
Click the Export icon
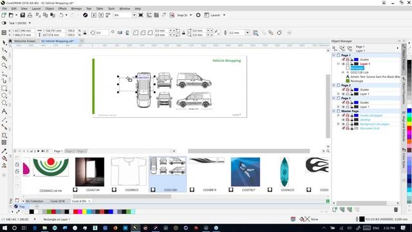tap(101, 15)
